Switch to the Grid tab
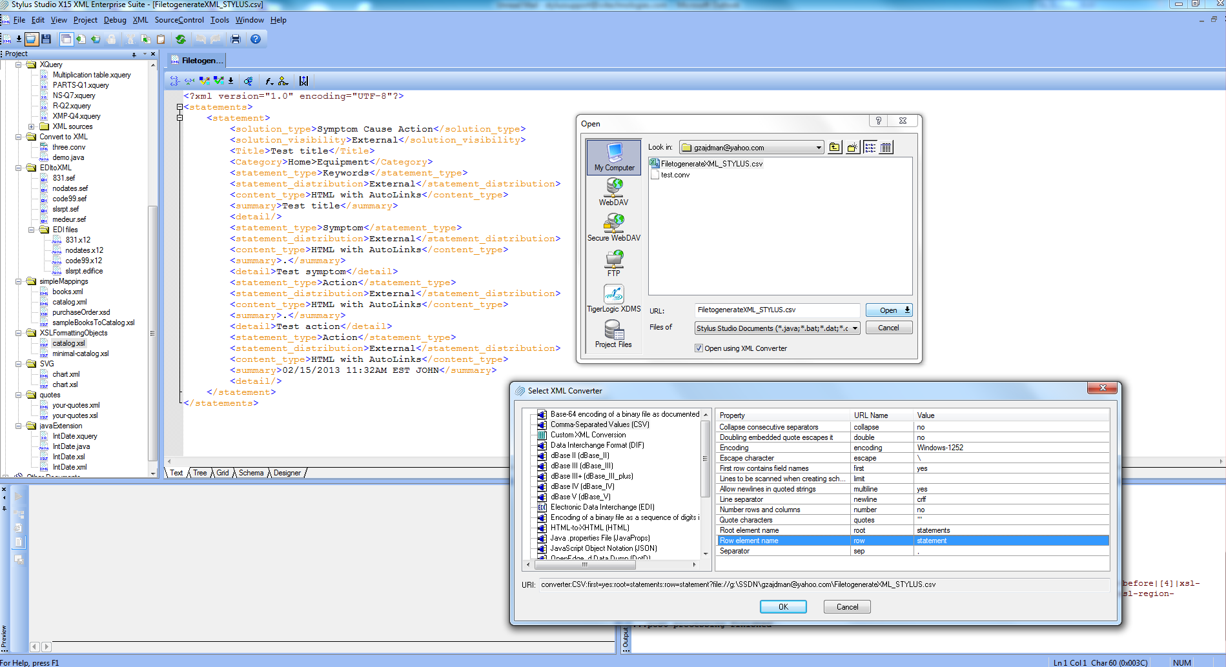This screenshot has width=1226, height=667. (x=222, y=473)
